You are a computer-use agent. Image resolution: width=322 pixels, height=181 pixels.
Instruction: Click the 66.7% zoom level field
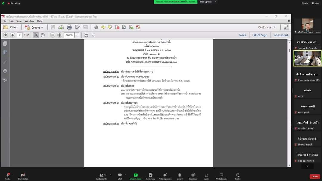pyautogui.click(x=69, y=35)
